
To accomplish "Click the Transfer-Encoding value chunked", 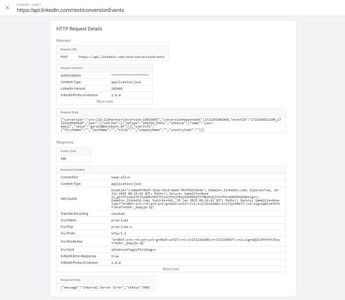I will [x=118, y=214].
